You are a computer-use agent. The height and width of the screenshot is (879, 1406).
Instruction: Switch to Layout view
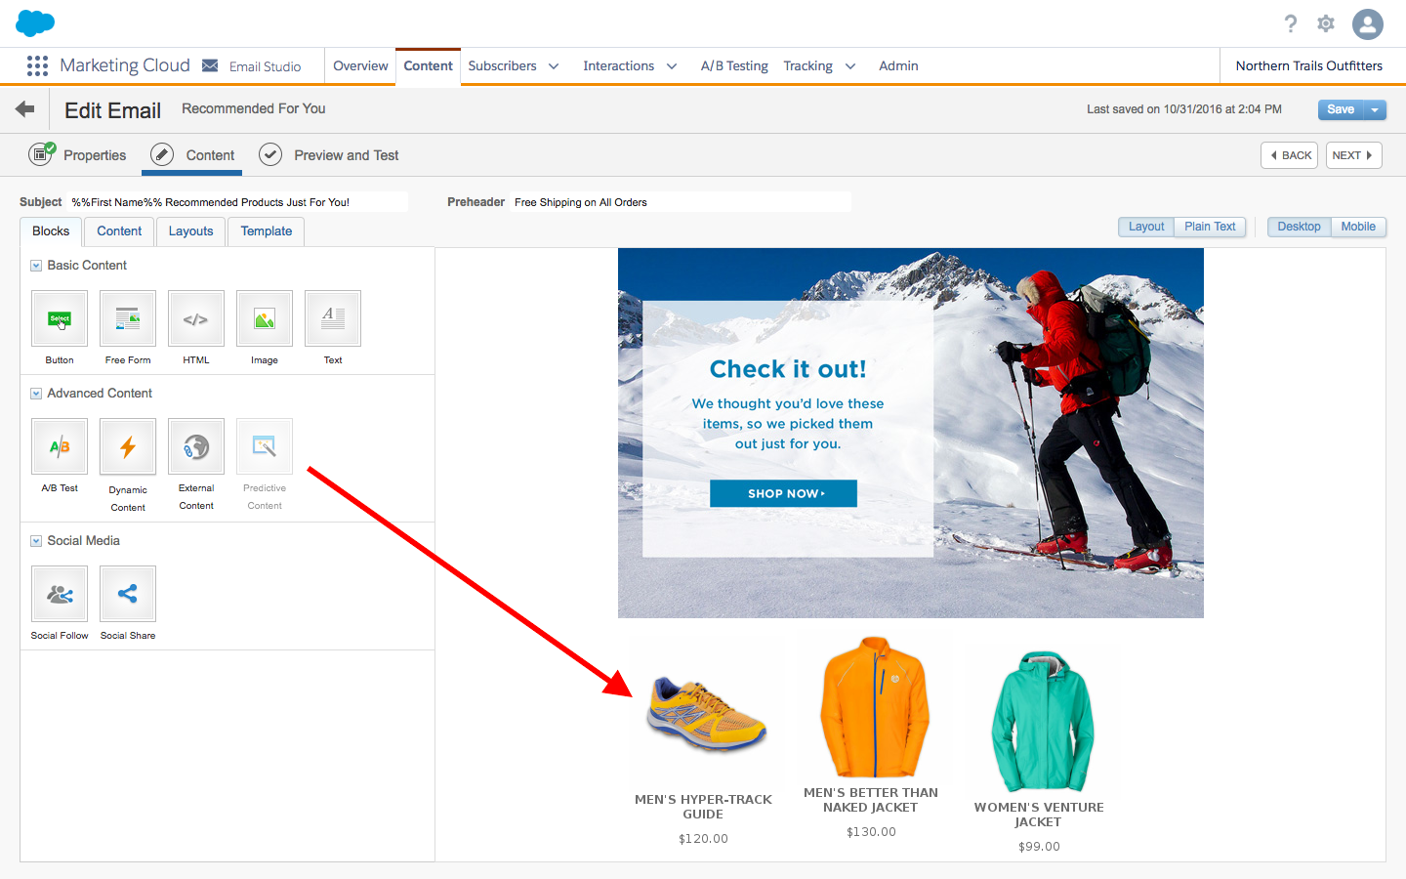tap(1146, 227)
